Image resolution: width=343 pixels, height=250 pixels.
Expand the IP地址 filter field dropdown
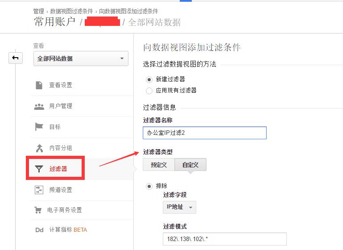(179, 207)
